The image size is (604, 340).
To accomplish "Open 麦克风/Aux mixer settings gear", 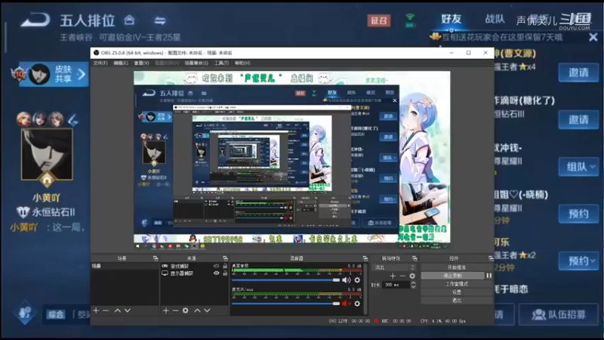I will click(x=357, y=304).
